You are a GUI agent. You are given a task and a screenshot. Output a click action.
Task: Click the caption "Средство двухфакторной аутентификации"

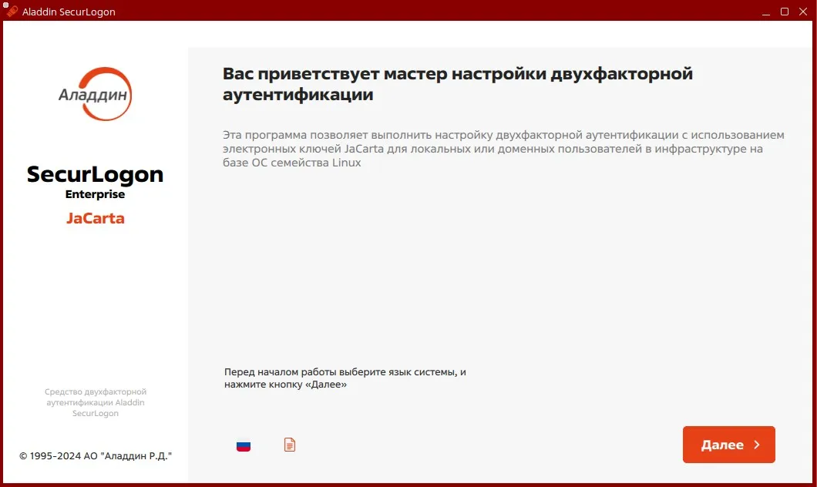click(96, 402)
